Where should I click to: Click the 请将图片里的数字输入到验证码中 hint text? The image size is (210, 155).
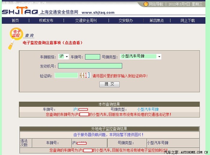[120, 76]
